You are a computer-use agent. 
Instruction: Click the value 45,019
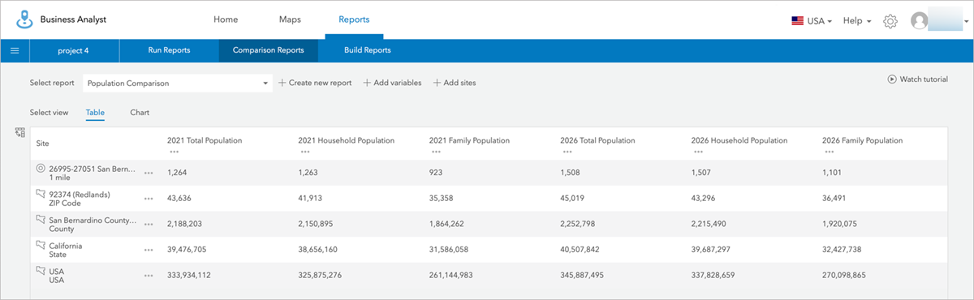pyautogui.click(x=573, y=199)
